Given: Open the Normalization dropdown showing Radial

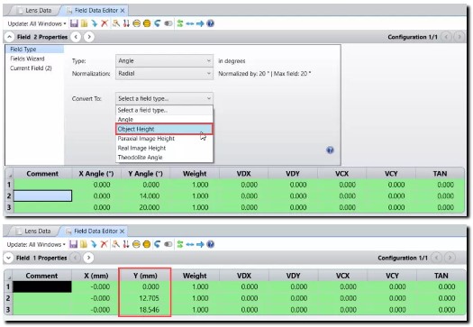Looking at the screenshot, I should click(164, 74).
